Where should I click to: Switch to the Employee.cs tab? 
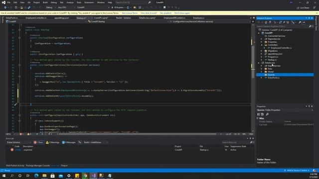[x=198, y=18]
